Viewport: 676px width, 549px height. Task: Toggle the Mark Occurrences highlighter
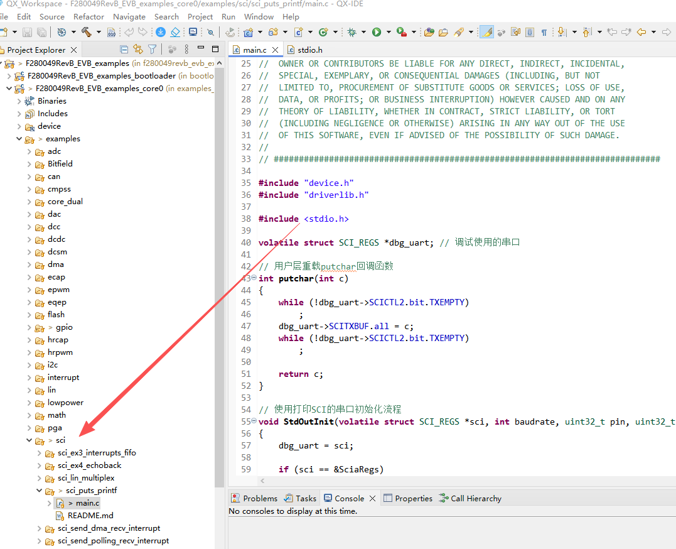(x=486, y=32)
